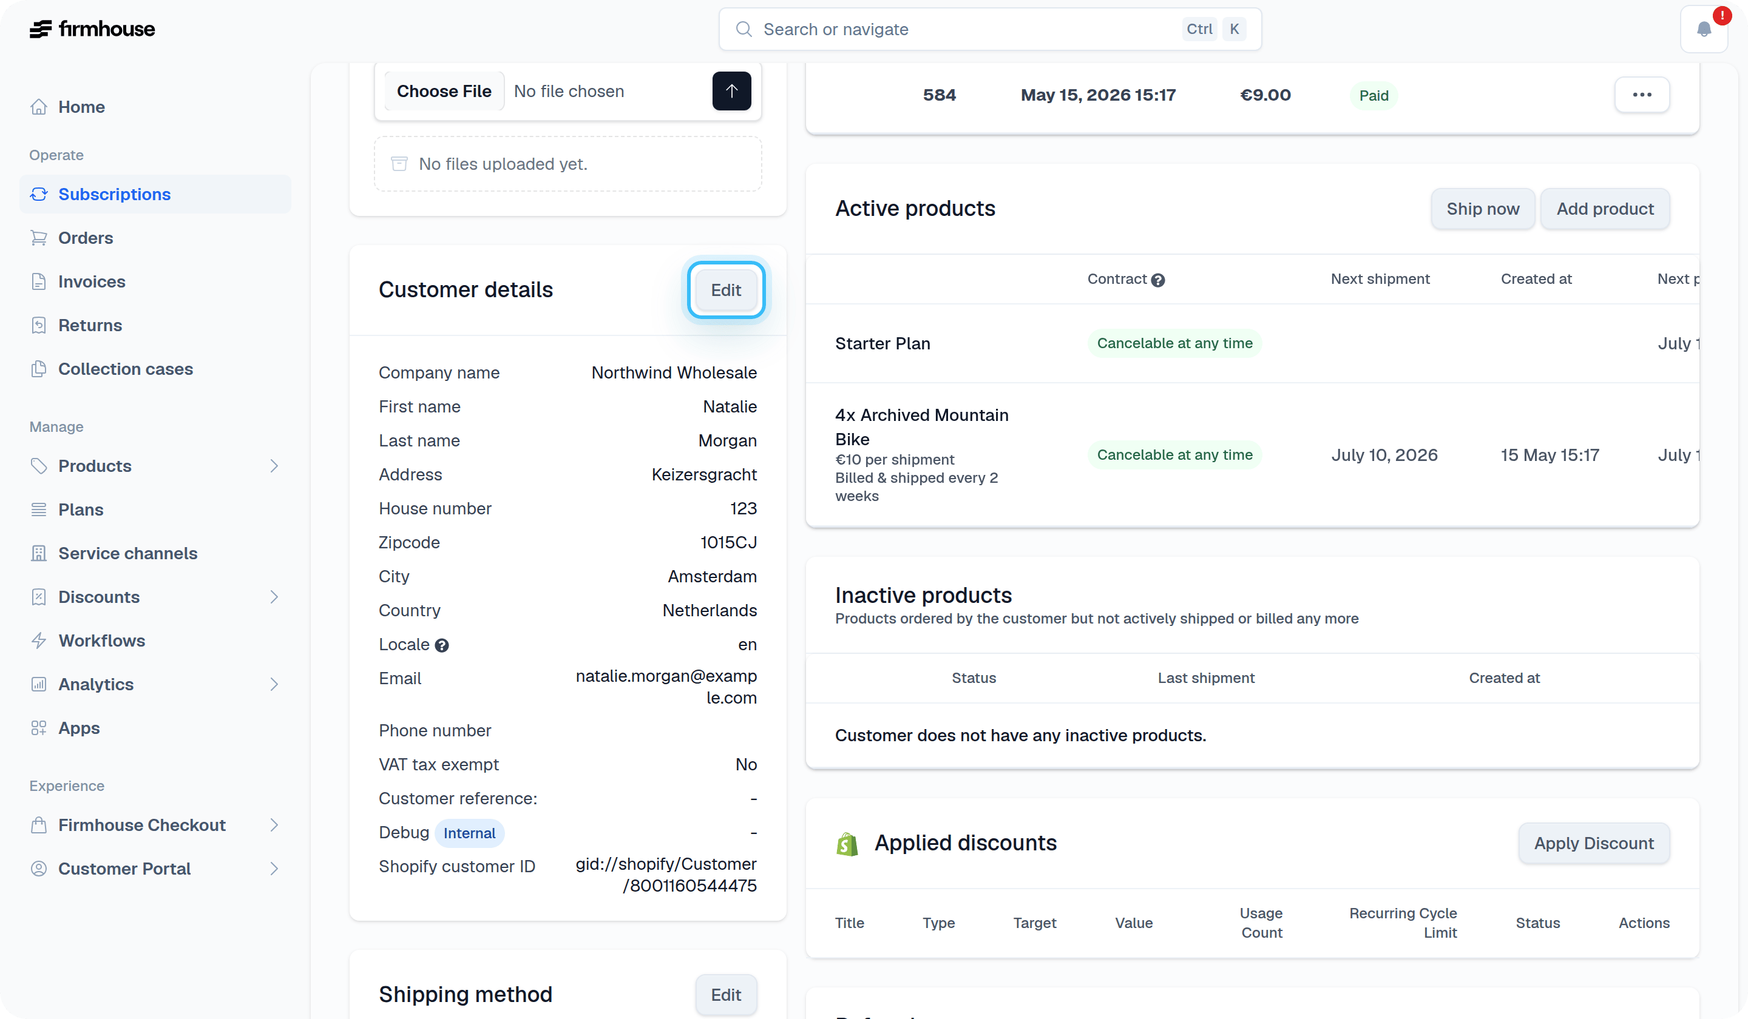Viewport: 1748px width, 1019px height.
Task: Click the Discounts percent icon
Action: [39, 597]
